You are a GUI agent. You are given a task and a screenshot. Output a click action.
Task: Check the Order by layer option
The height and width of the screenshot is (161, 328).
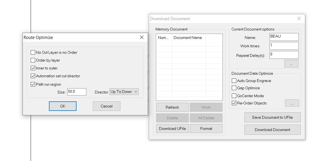33,60
